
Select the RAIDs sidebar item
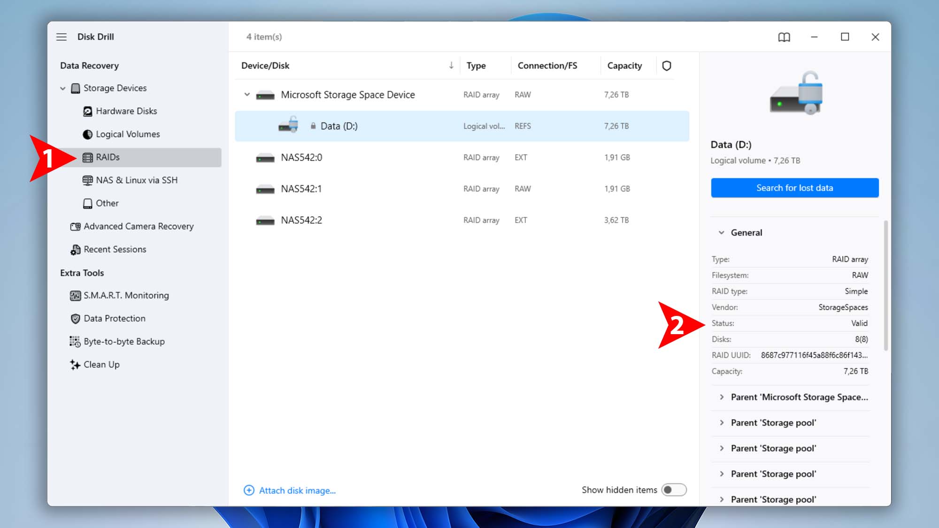140,157
